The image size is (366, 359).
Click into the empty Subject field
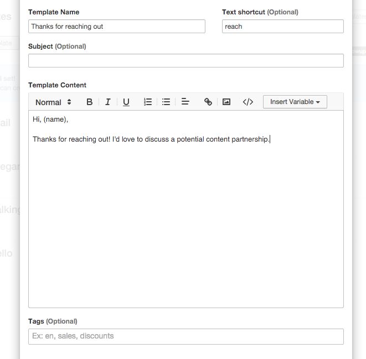coord(186,61)
